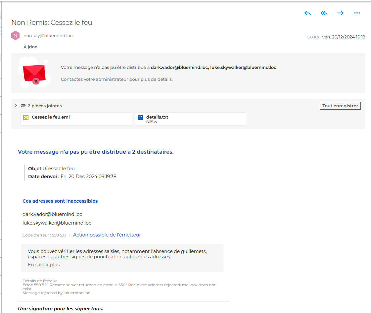This screenshot has width=371, height=313.
Task: Click the yellow envelope icon of Cessez le feu.eml
Action: [x=26, y=118]
